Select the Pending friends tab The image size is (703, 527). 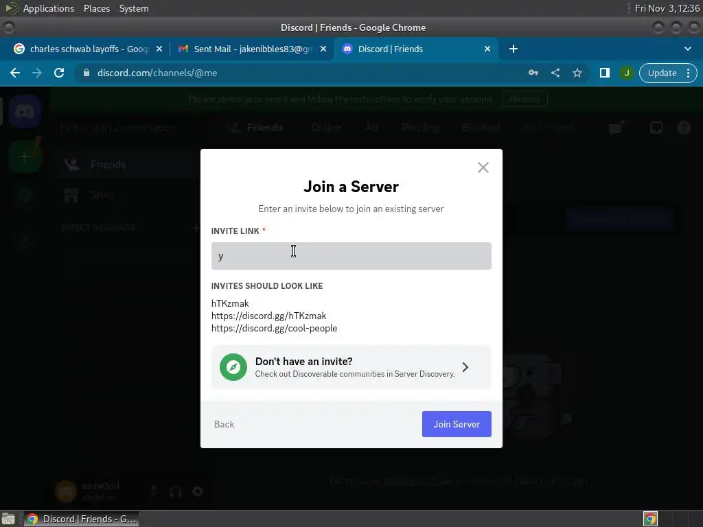click(420, 128)
